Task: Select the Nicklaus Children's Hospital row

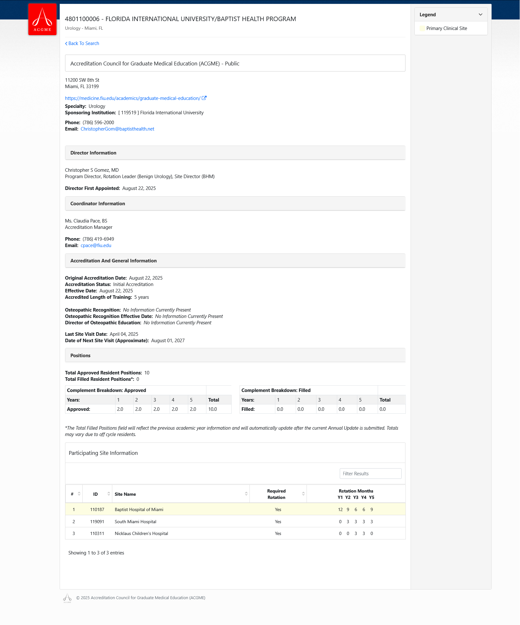Action: tap(235, 533)
